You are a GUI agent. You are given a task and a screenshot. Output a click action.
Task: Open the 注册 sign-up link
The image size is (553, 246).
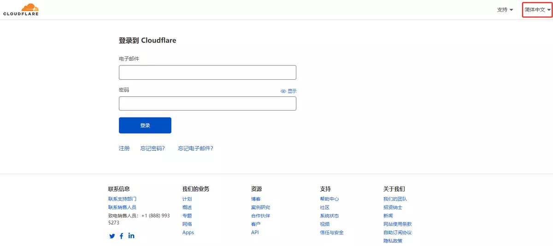pyautogui.click(x=124, y=148)
